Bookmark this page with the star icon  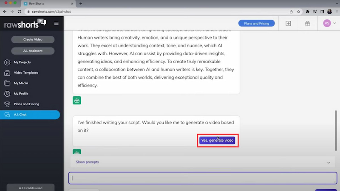click(x=299, y=12)
